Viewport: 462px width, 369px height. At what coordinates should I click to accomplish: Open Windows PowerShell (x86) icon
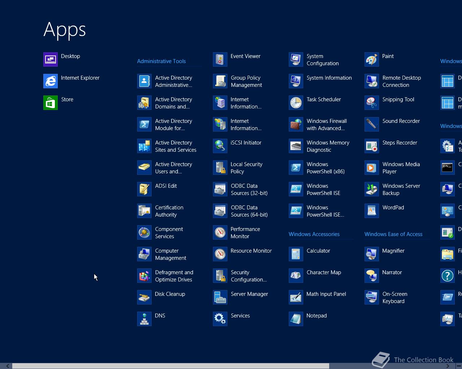click(296, 168)
